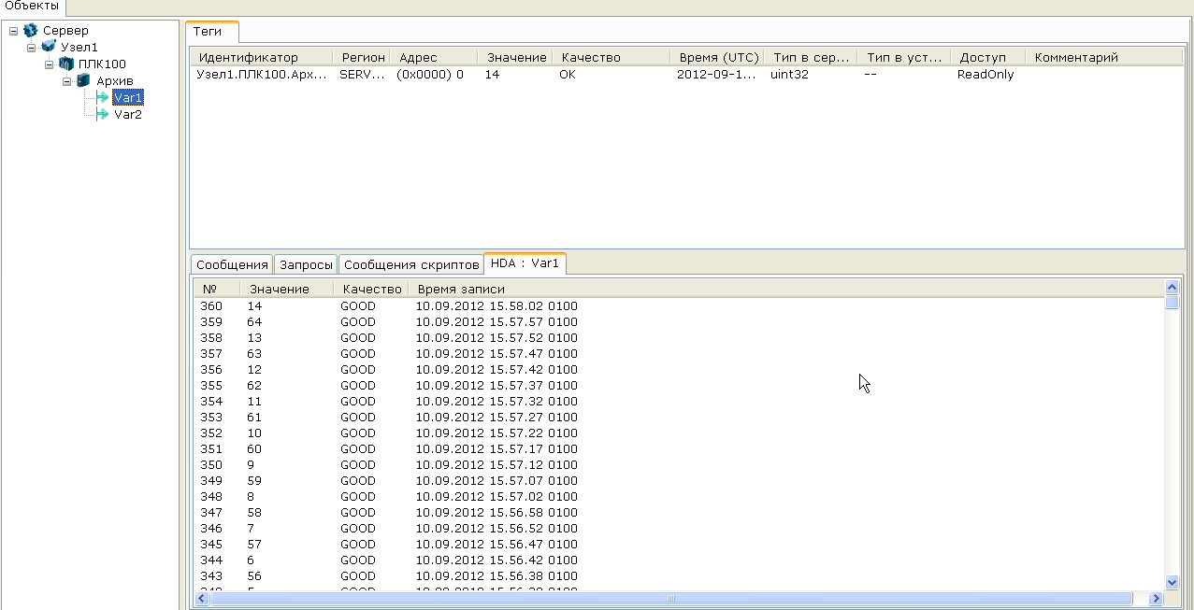The image size is (1194, 610).
Task: Open the Запросы tab
Action: coord(306,265)
